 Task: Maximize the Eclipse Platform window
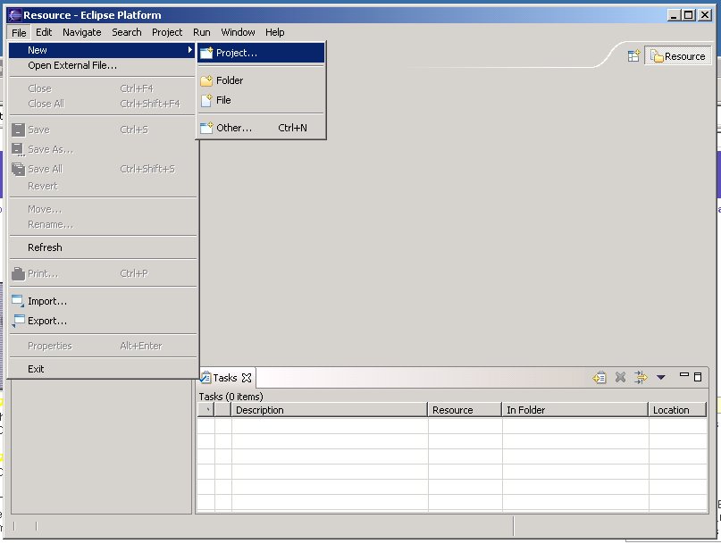689,15
